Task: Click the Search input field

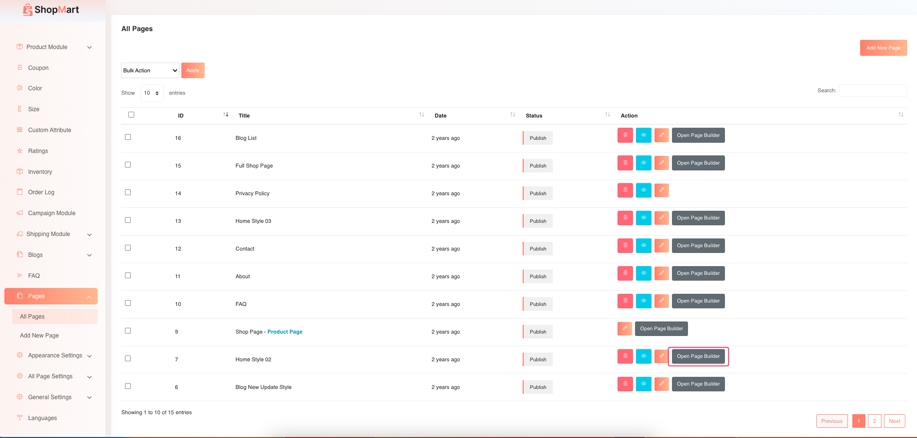Action: pyautogui.click(x=873, y=91)
